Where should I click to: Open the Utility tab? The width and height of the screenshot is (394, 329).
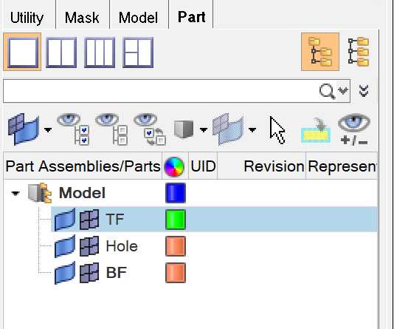[x=27, y=18]
